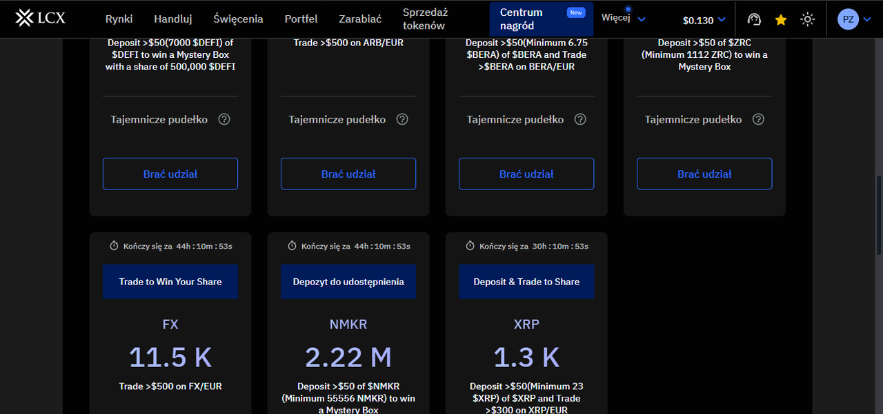Click 'Trade >$500 on ARB/EUR' text
Image resolution: width=883 pixels, height=414 pixels.
pos(348,43)
